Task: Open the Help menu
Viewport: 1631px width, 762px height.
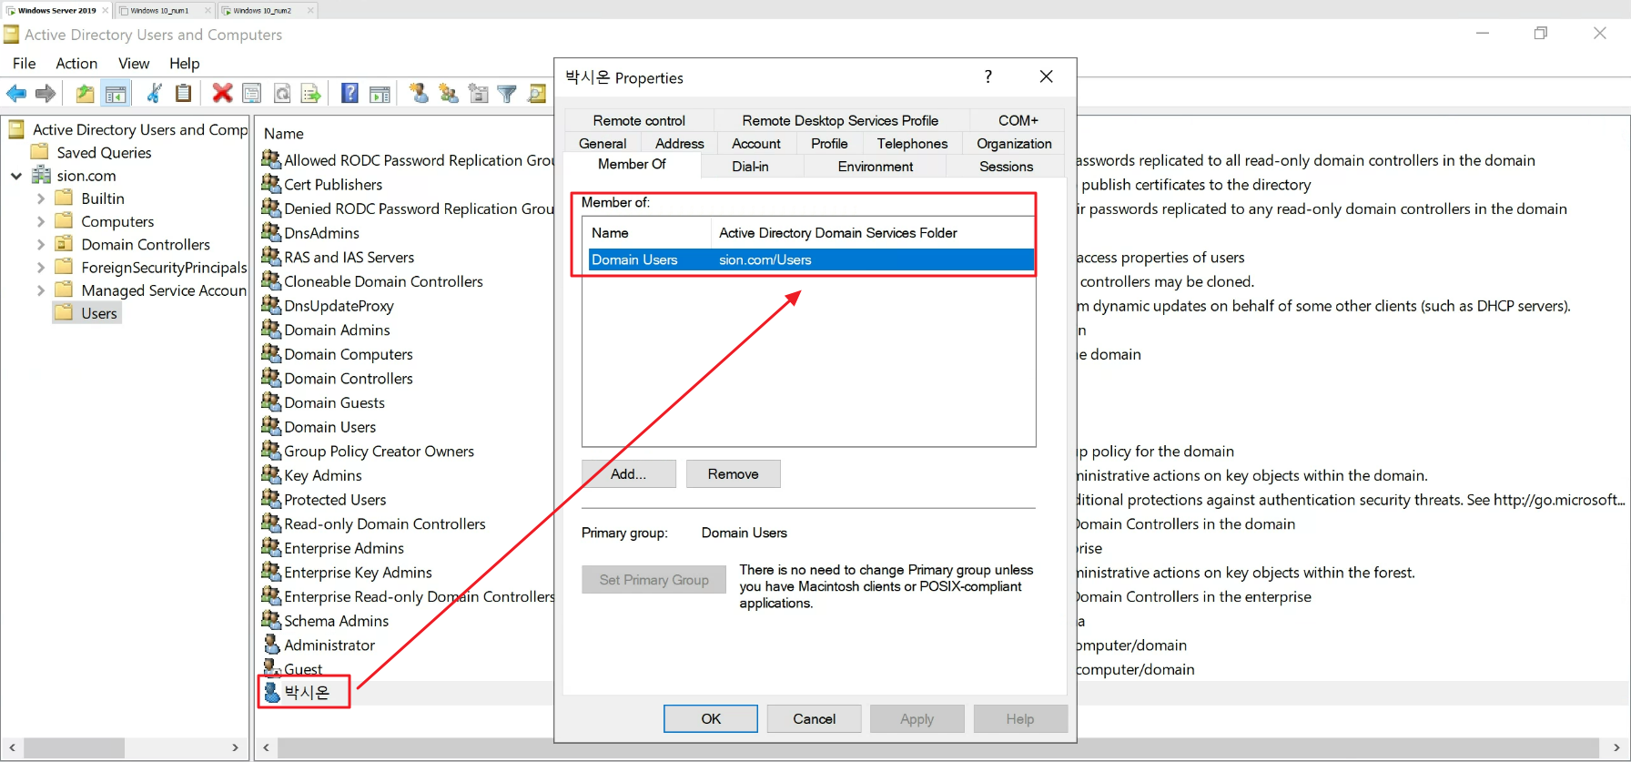Action: pyautogui.click(x=184, y=63)
